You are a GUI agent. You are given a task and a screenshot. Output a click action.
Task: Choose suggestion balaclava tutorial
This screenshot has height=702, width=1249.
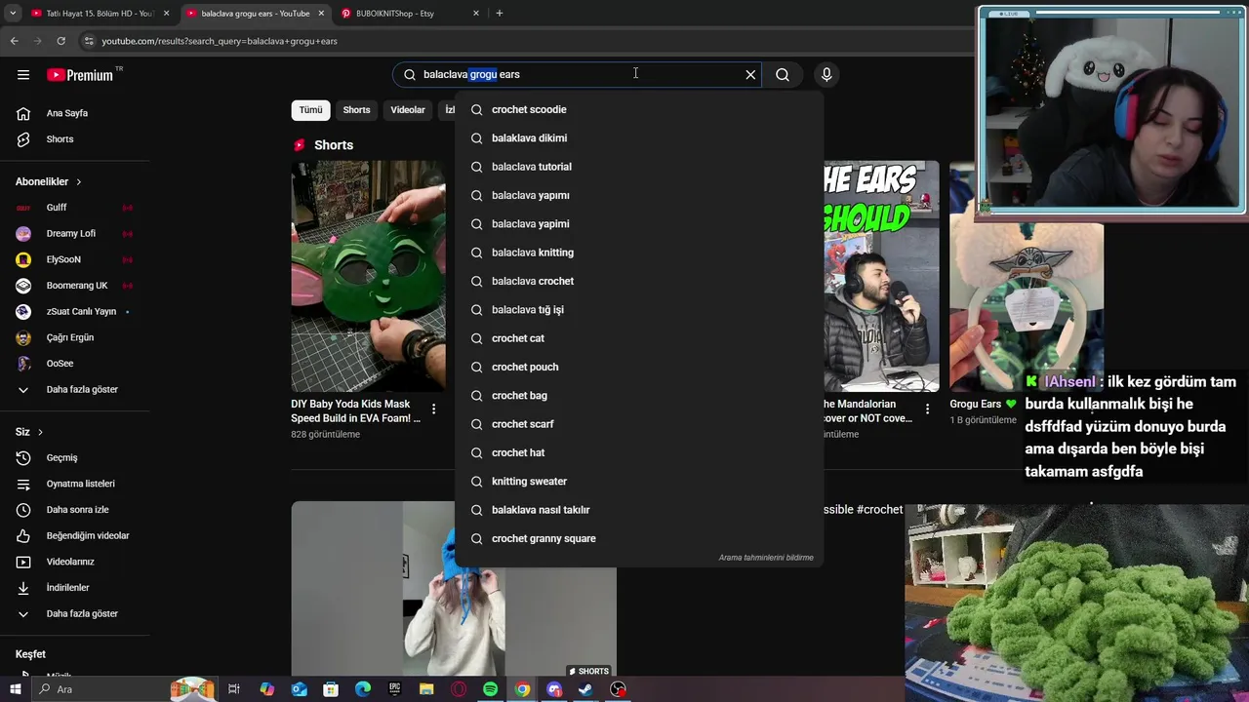click(639, 167)
